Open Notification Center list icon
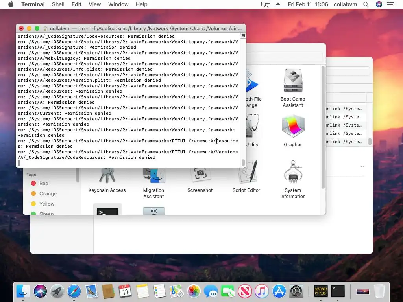This screenshot has height=302, width=403. 390,4
